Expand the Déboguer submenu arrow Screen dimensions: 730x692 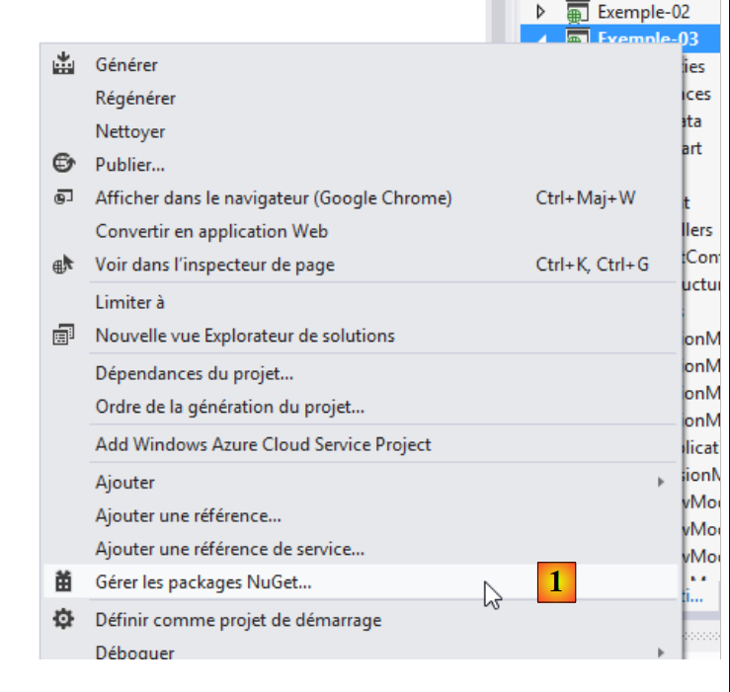point(661,653)
